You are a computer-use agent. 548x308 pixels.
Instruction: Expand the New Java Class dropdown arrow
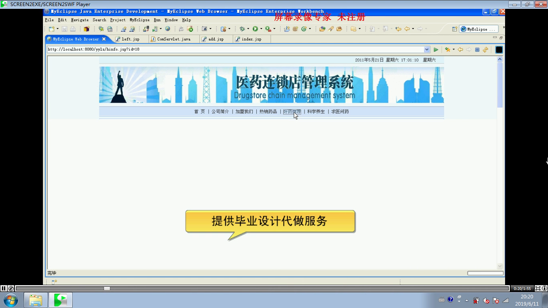coord(310,29)
